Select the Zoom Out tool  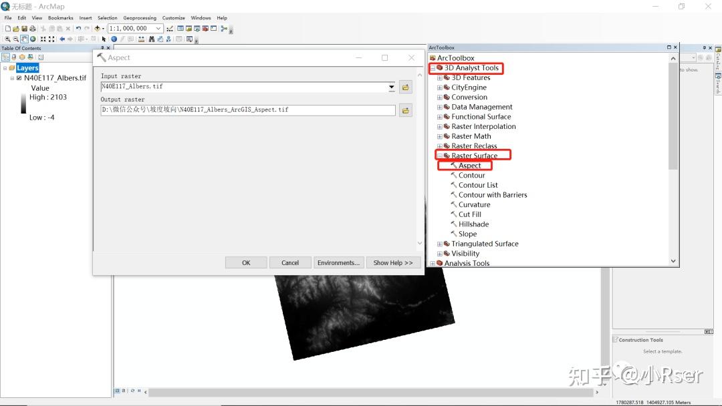(x=15, y=39)
